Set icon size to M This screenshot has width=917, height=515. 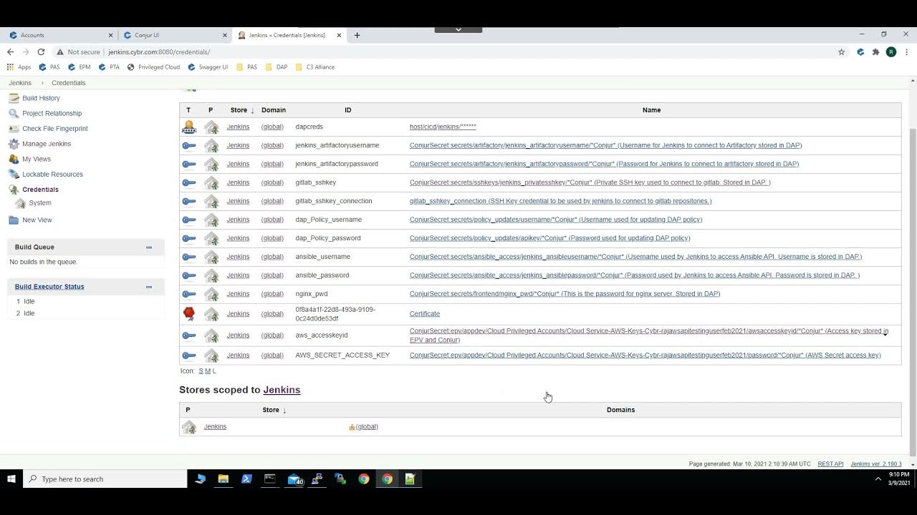pyautogui.click(x=208, y=371)
